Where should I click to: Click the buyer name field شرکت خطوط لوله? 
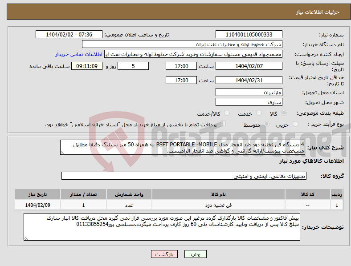pyautogui.click(x=182, y=44)
